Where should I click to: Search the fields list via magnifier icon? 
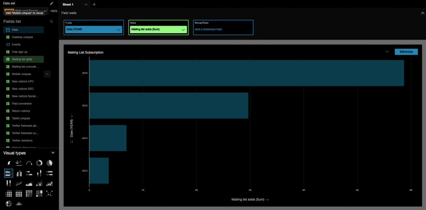[x=52, y=21]
